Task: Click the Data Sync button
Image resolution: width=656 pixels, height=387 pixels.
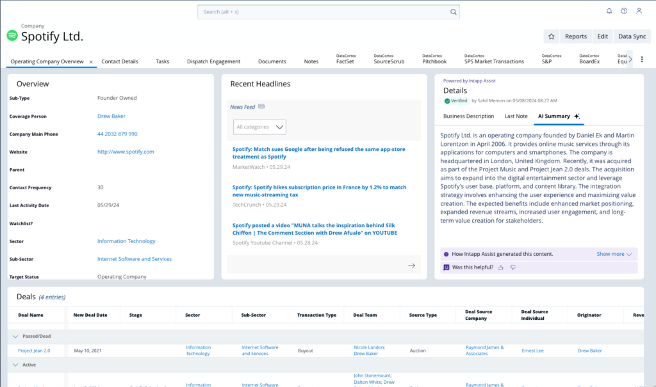Action: click(631, 36)
